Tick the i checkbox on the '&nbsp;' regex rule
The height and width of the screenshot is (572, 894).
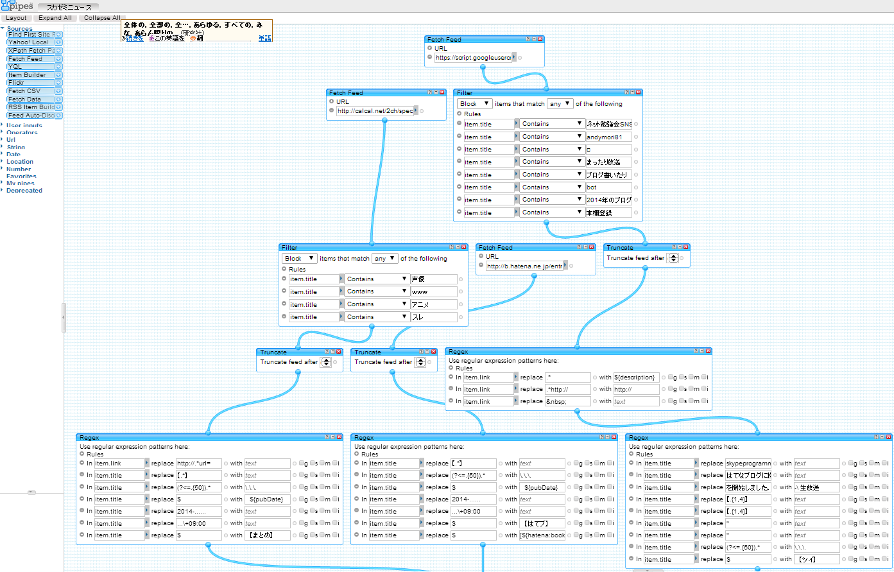pyautogui.click(x=704, y=401)
